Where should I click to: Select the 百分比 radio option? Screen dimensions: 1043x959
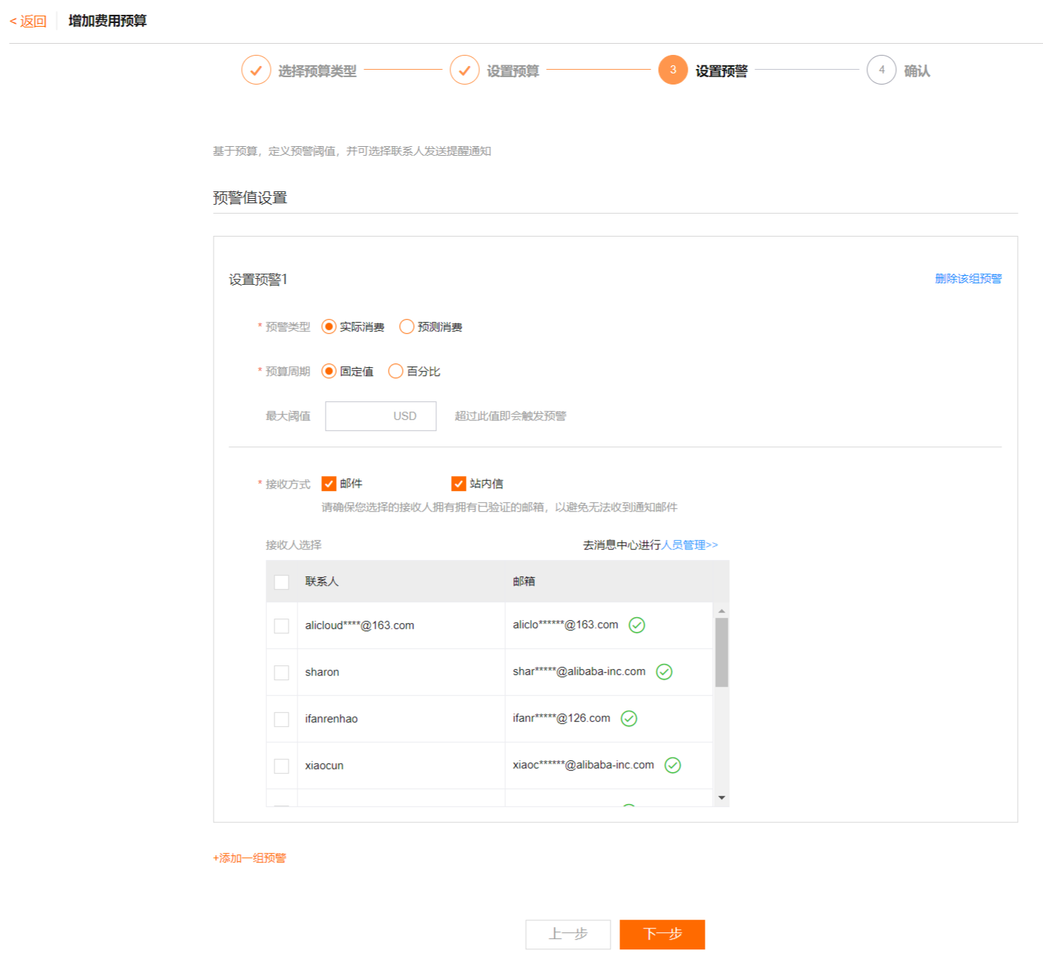395,372
